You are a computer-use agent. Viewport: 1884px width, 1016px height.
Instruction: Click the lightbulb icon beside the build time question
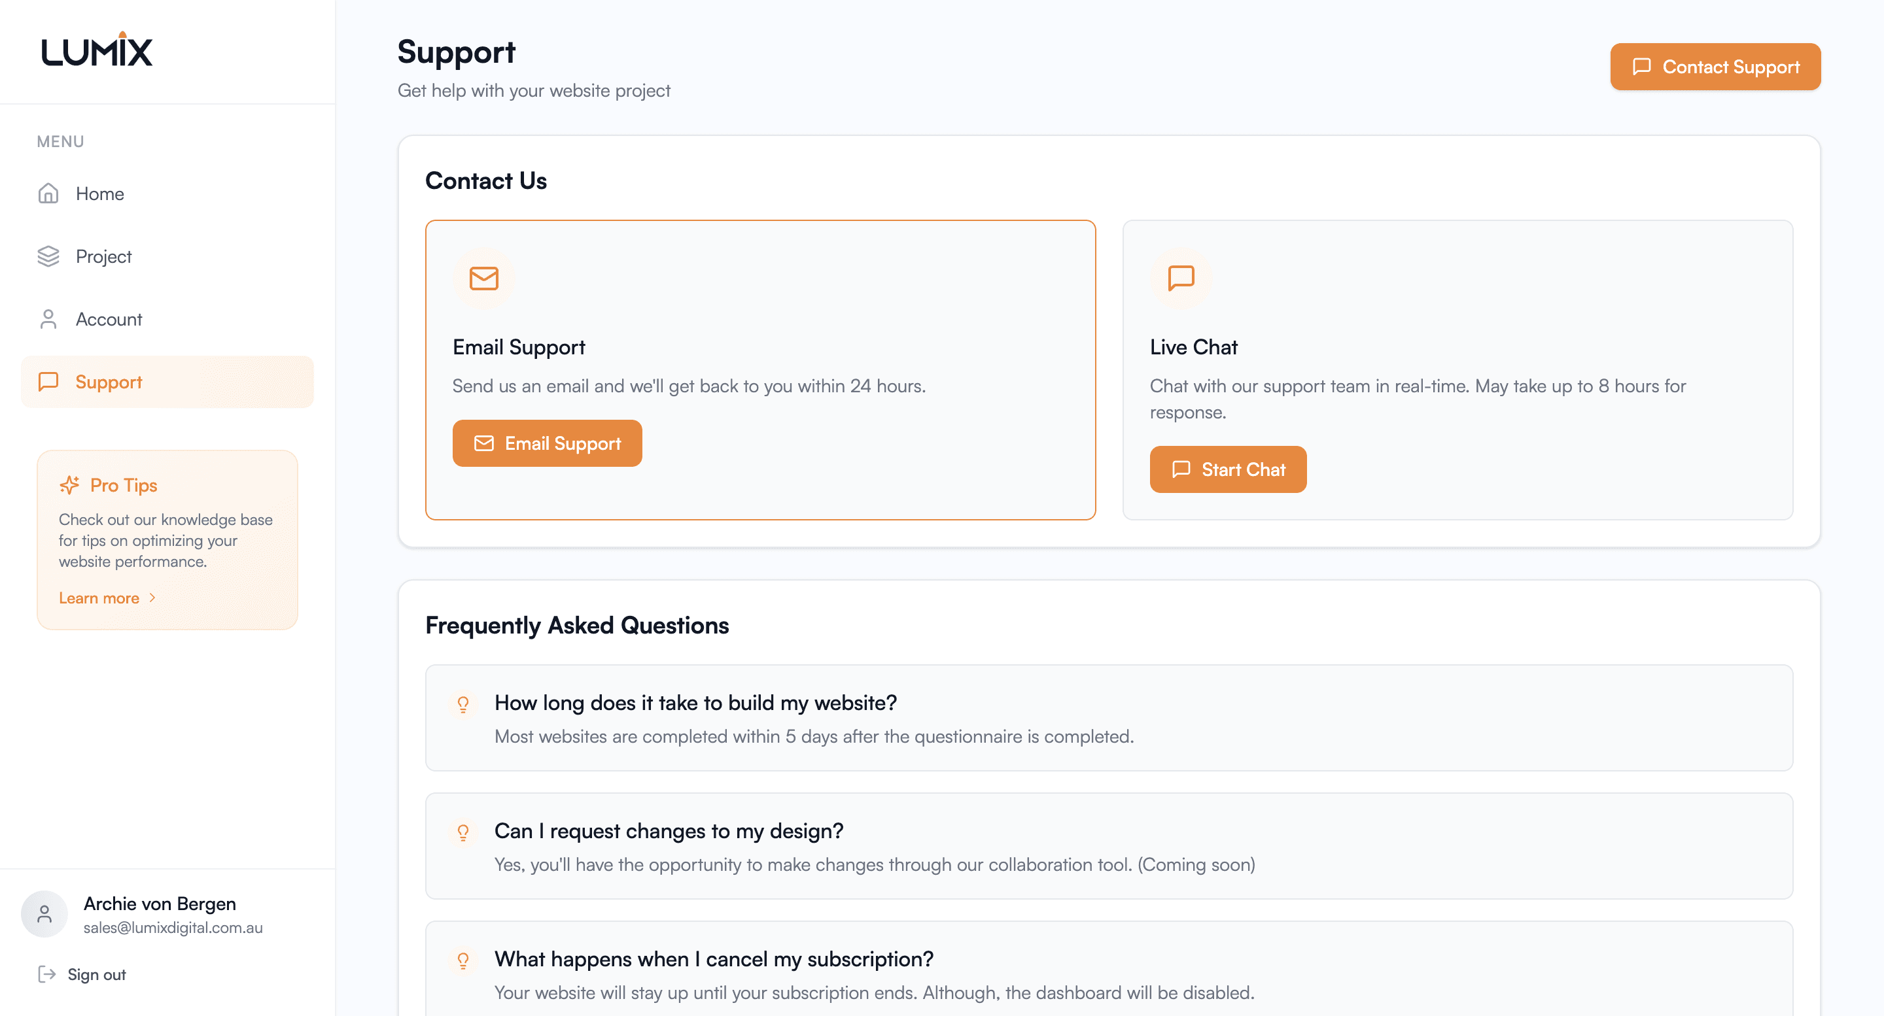[x=463, y=704]
